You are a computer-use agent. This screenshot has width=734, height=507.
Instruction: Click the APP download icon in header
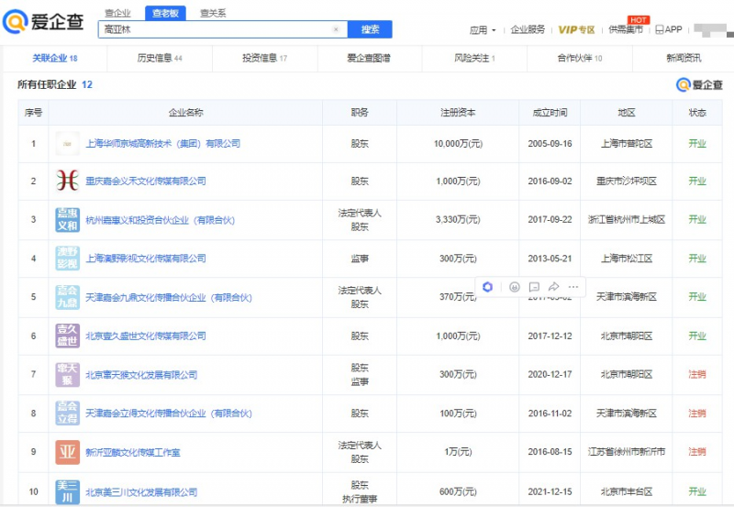point(668,29)
